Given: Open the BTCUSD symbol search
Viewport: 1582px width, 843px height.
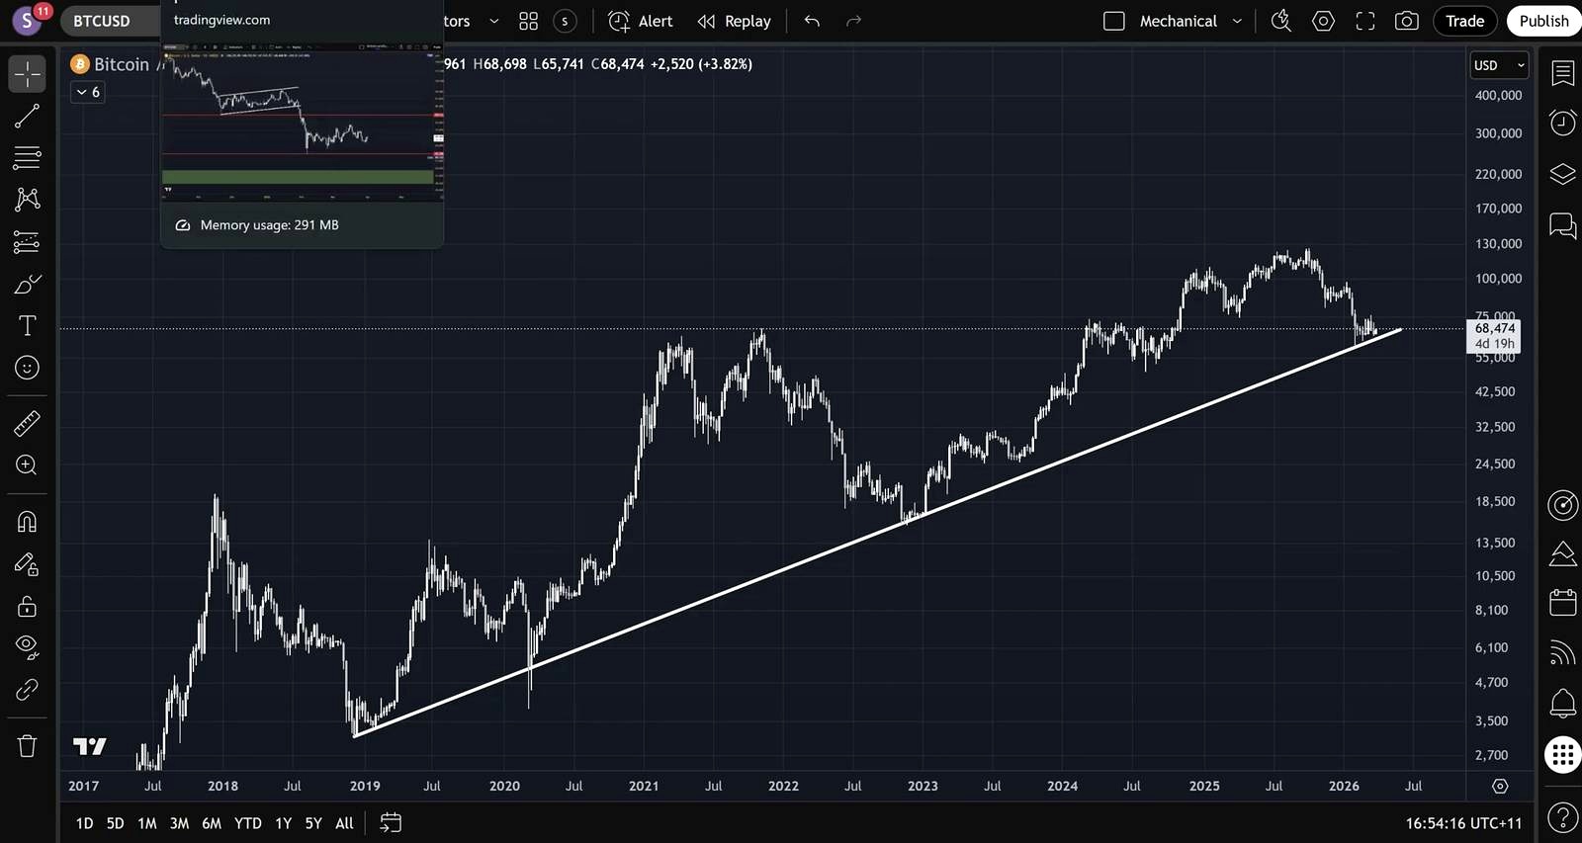Looking at the screenshot, I should click(x=102, y=21).
